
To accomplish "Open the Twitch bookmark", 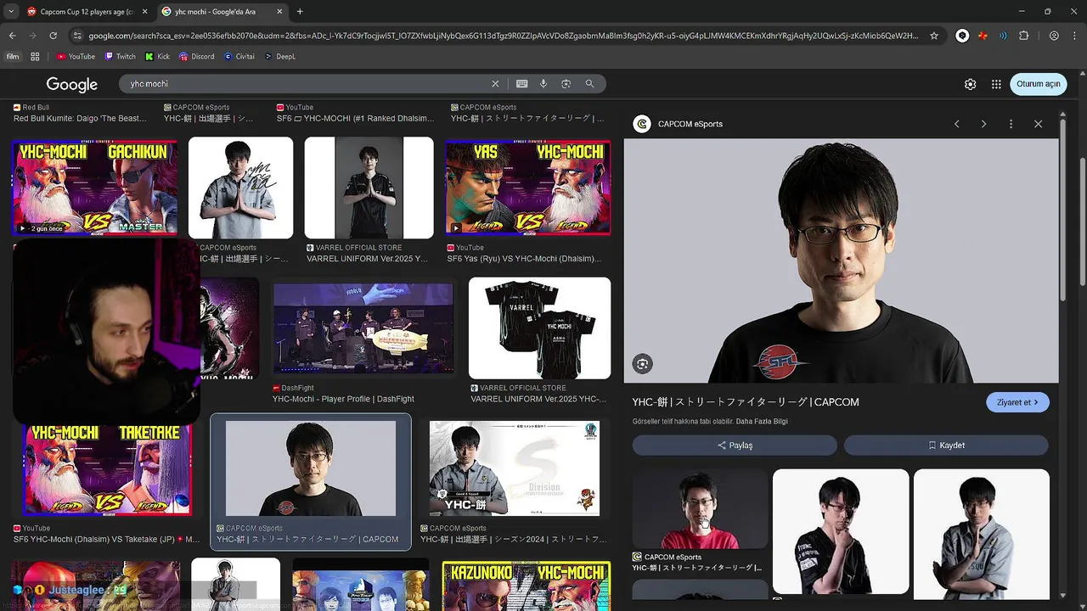I will [x=120, y=57].
